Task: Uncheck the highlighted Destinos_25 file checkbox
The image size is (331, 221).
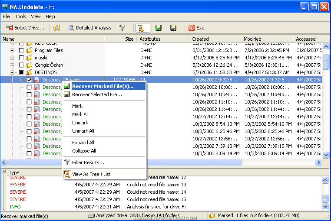Action: (29, 80)
